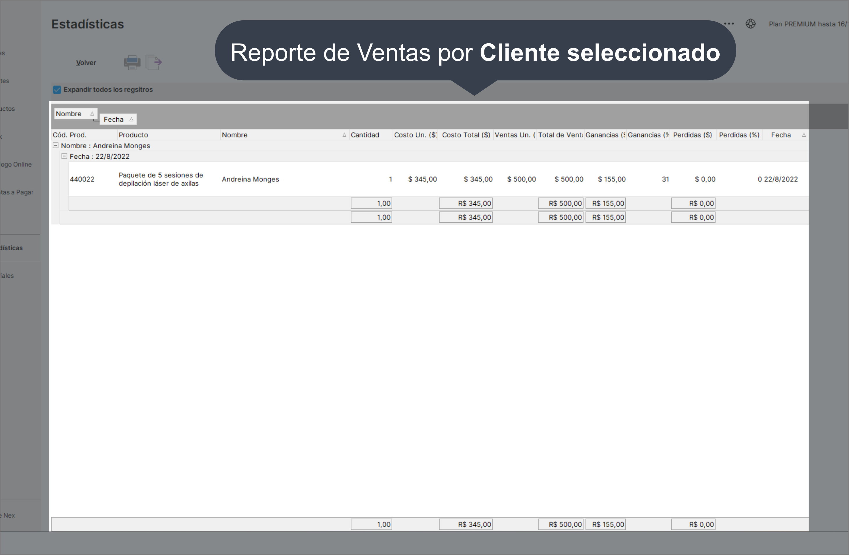849x555 pixels.
Task: Click the Volver button
Action: (x=86, y=63)
